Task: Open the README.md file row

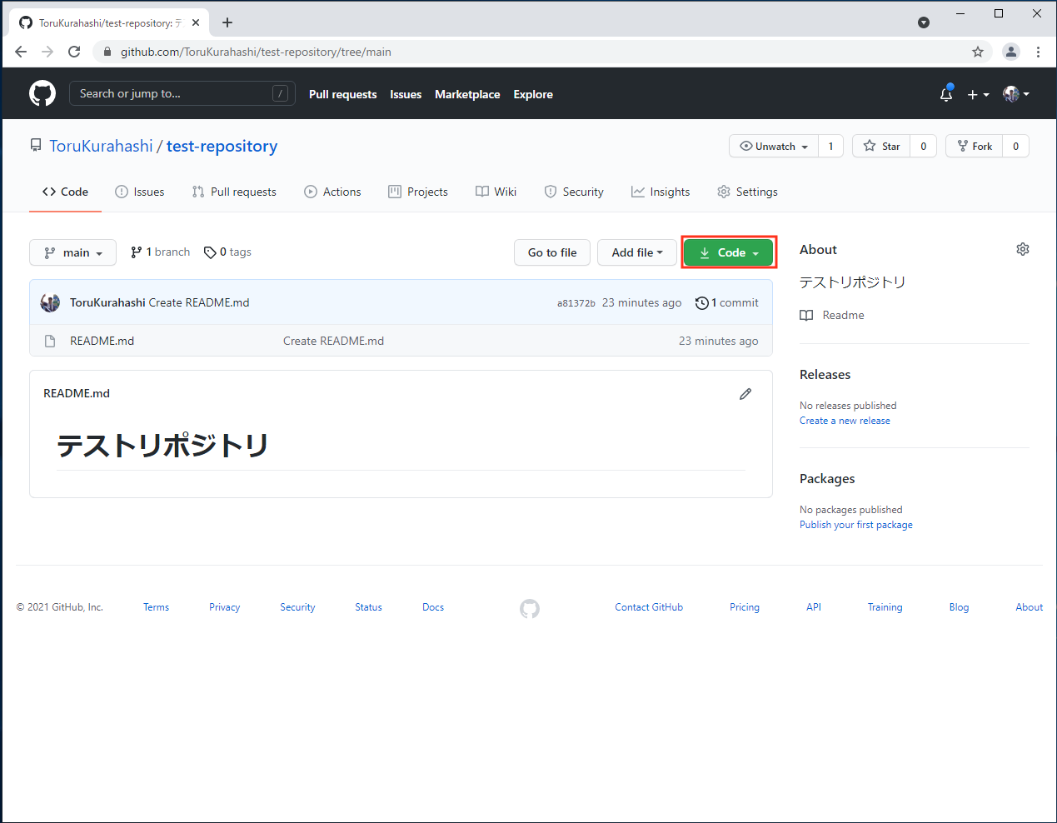Action: (401, 341)
